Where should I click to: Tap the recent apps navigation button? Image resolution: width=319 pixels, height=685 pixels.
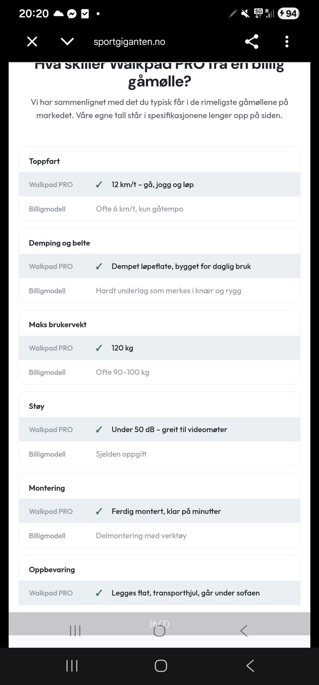[72, 666]
